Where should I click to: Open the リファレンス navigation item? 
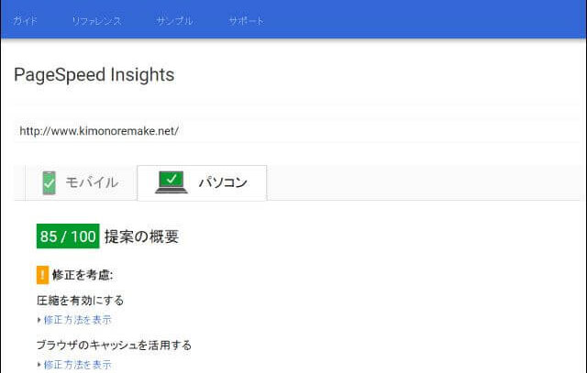[x=96, y=20]
